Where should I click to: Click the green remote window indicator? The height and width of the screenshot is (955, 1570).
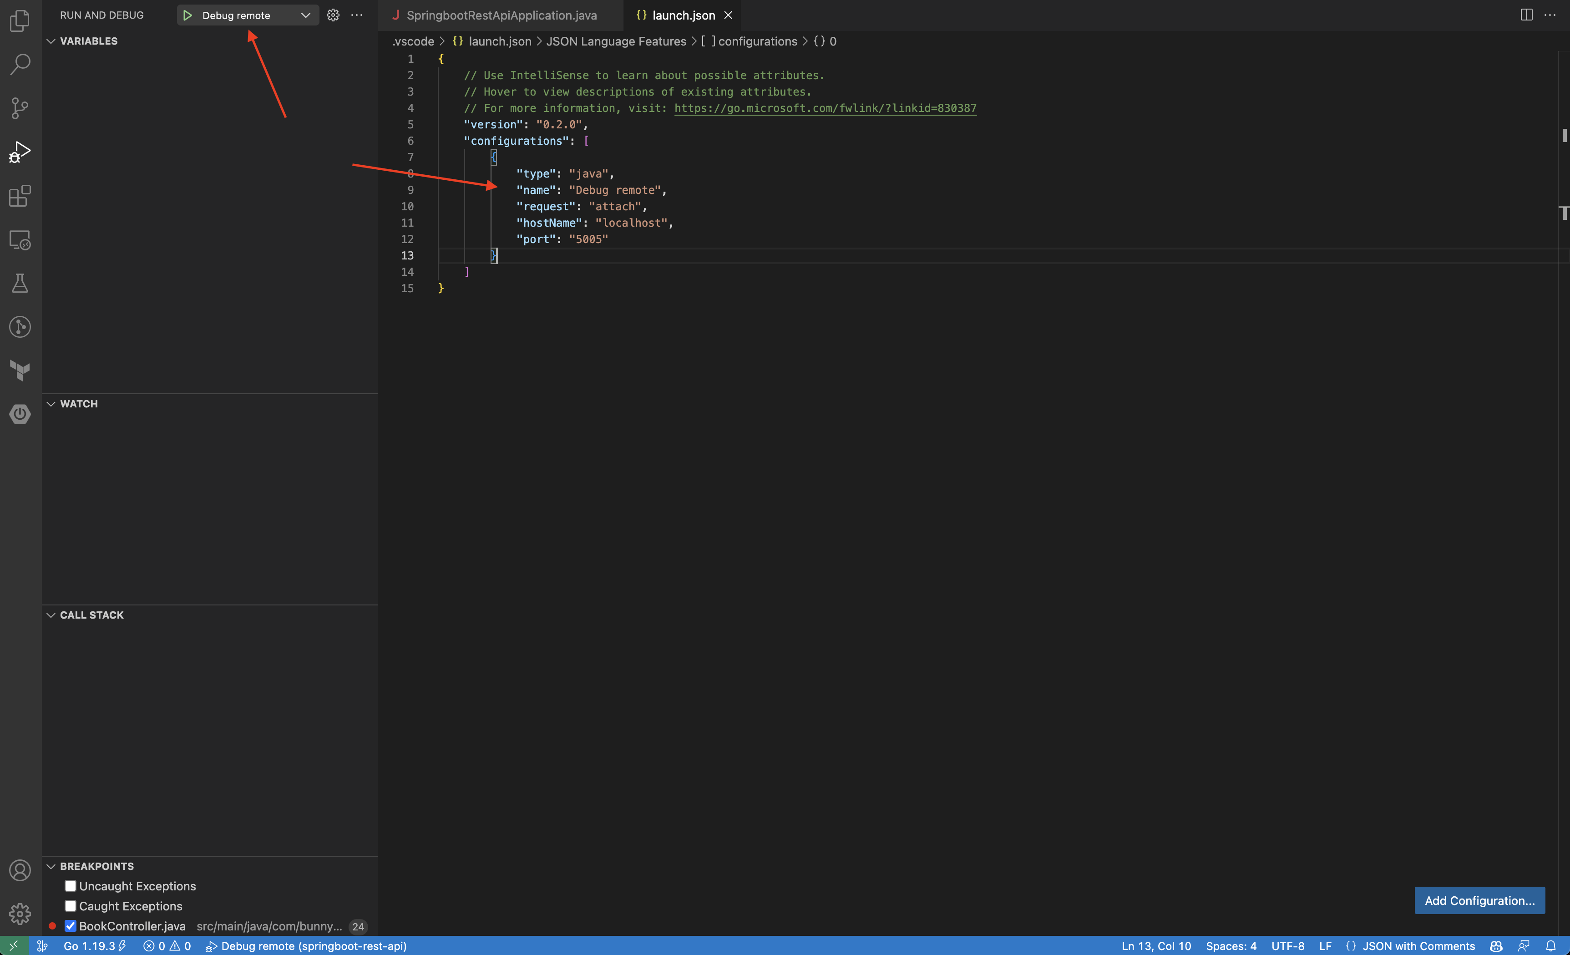pos(14,945)
